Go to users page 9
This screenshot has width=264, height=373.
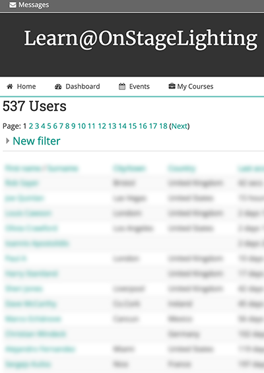pos(73,126)
